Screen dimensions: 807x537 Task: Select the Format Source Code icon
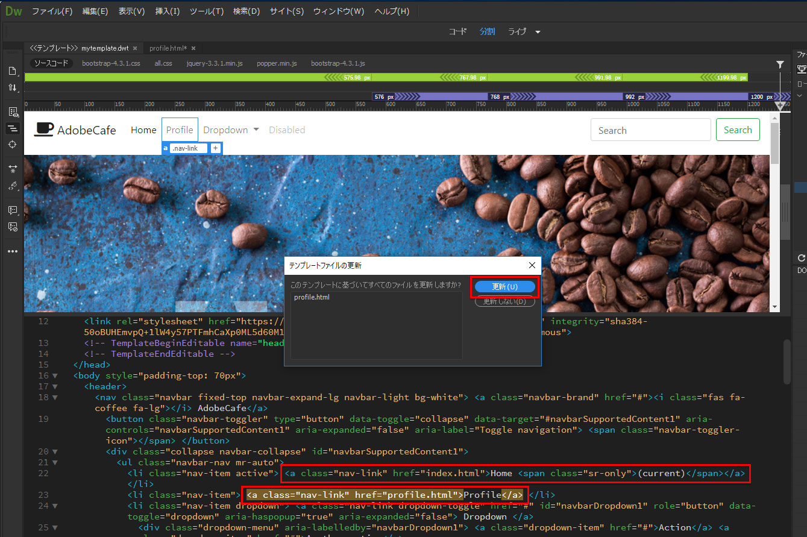tap(13, 186)
